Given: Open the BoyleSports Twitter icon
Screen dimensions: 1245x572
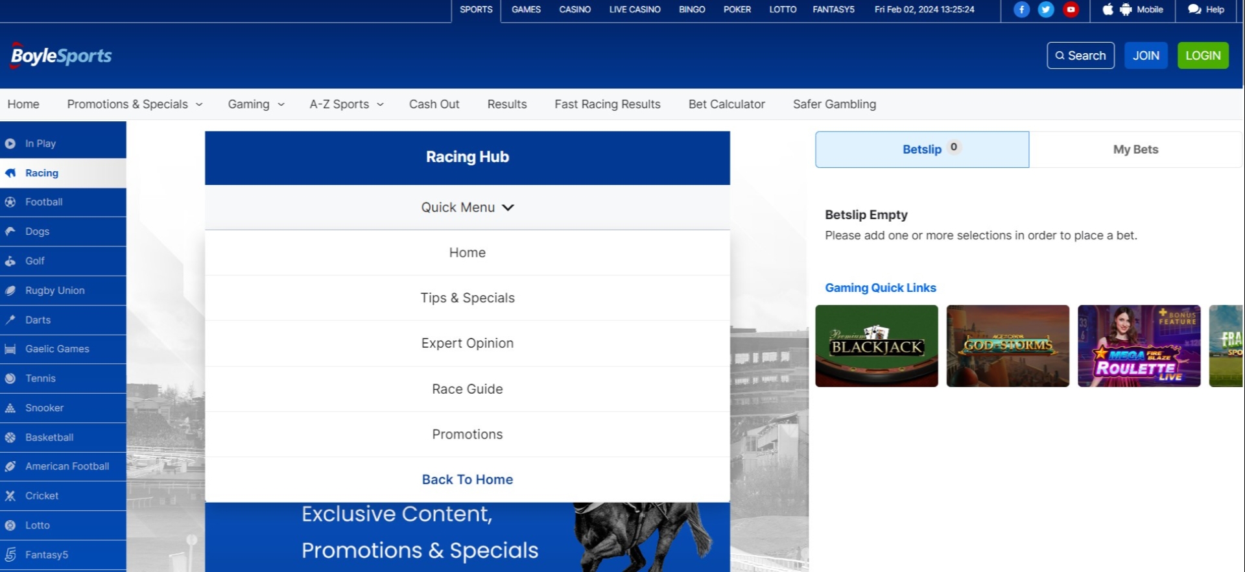Looking at the screenshot, I should point(1046,10).
